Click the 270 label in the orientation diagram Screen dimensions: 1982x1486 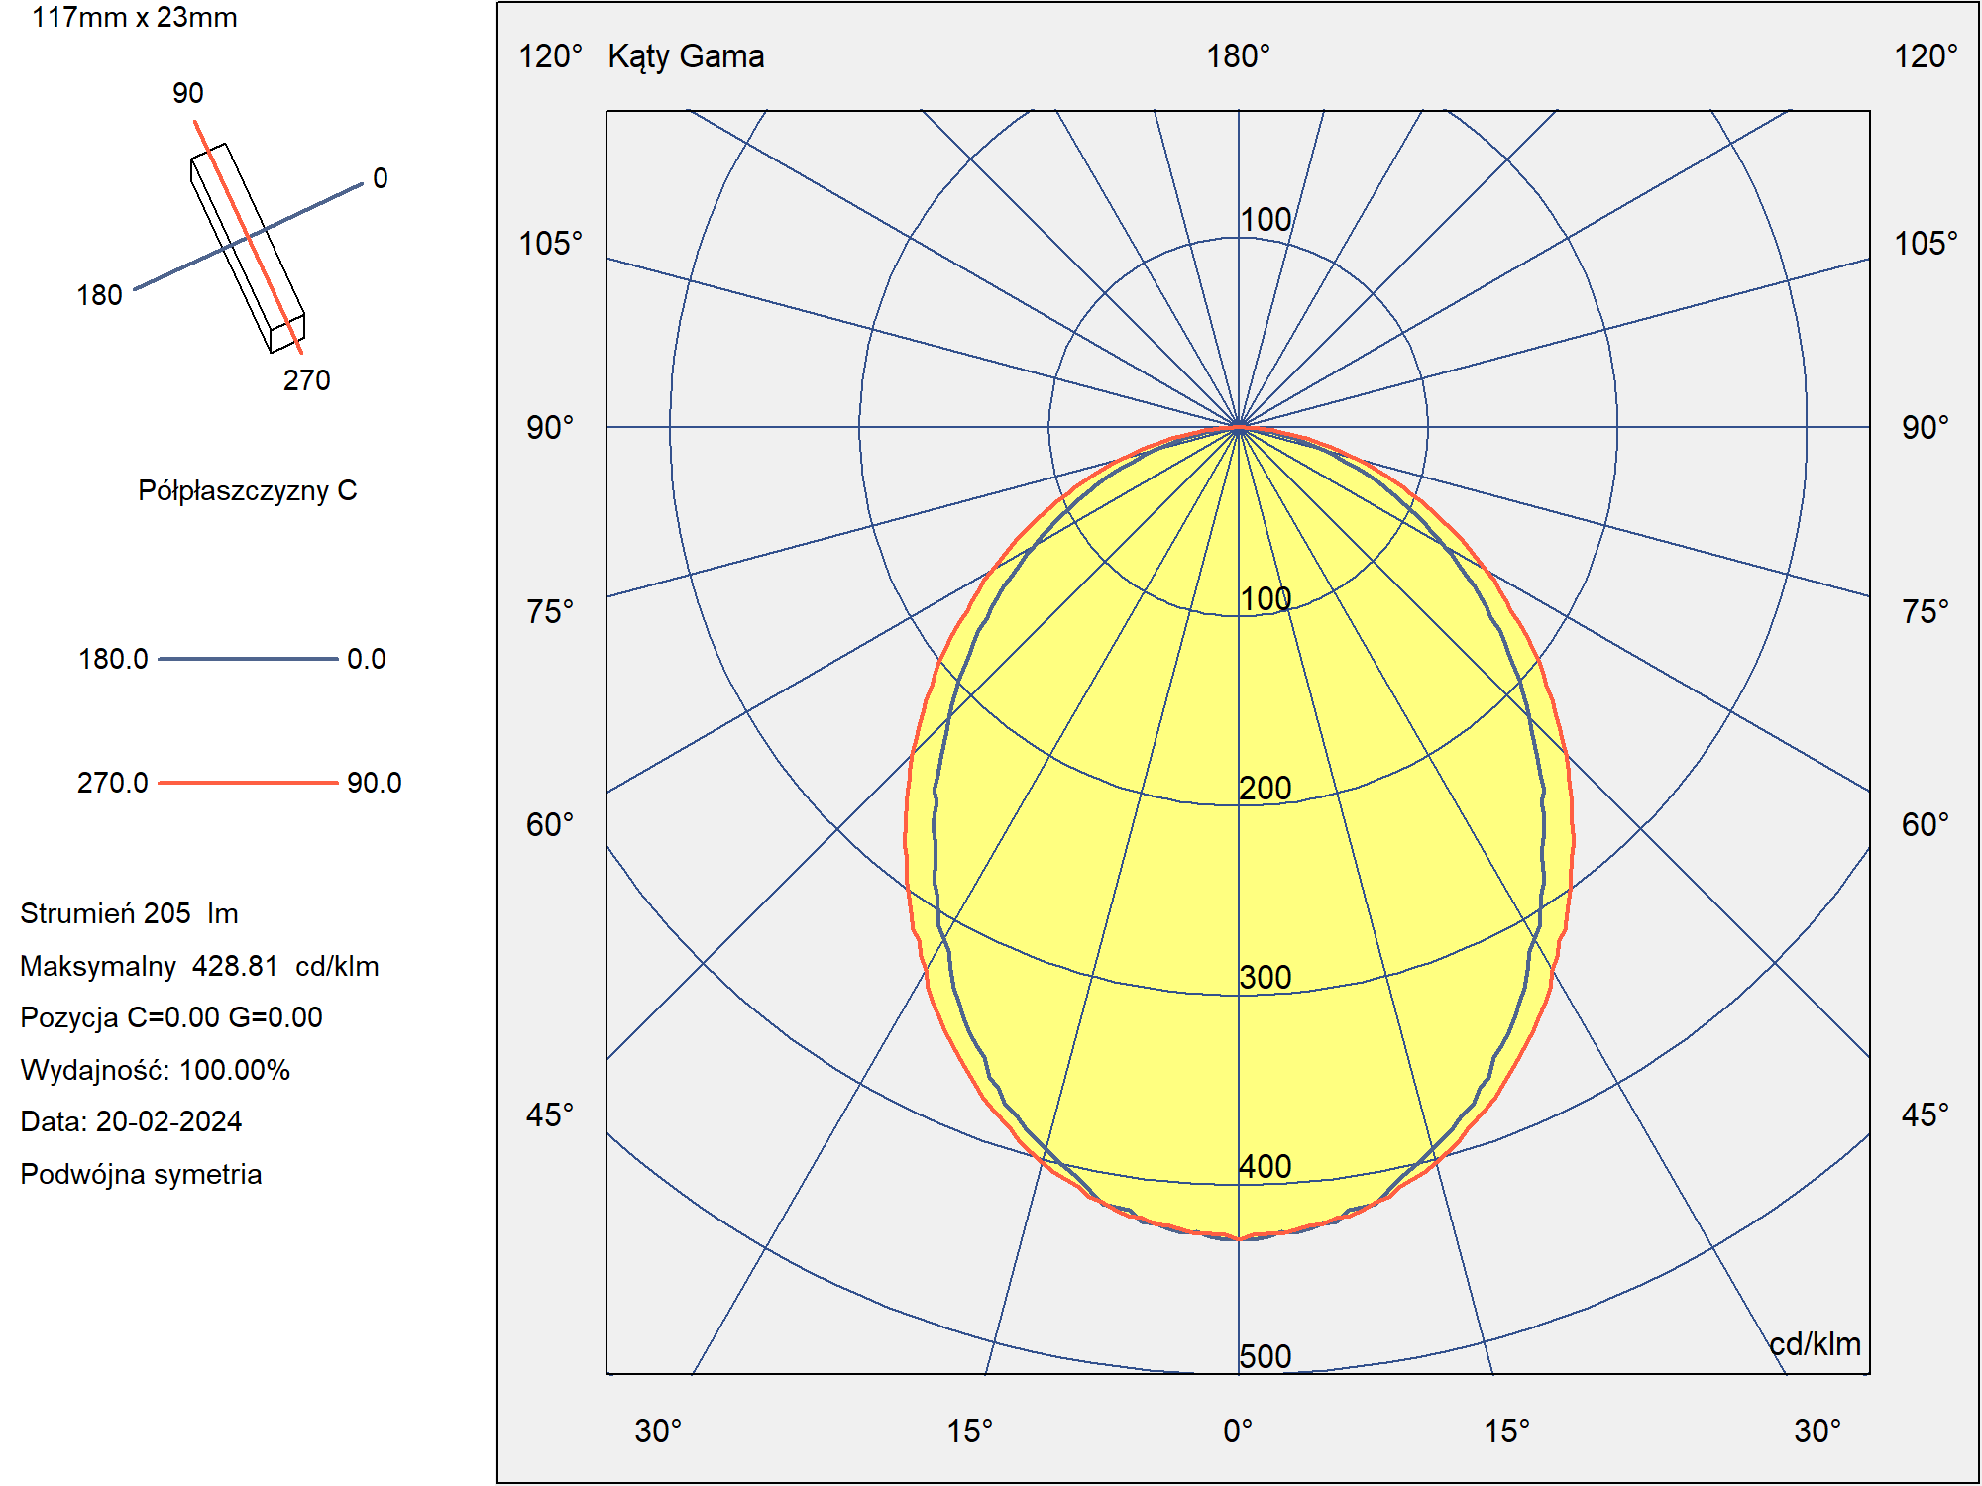307,380
